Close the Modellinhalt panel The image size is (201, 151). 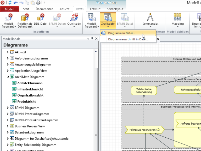click(x=96, y=39)
